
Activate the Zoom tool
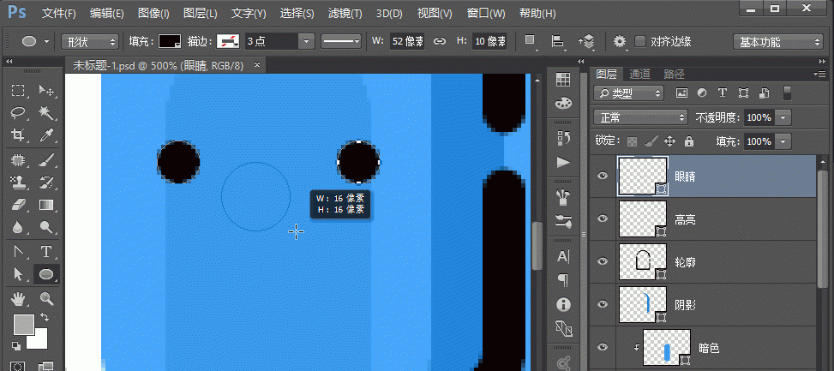coord(46,299)
